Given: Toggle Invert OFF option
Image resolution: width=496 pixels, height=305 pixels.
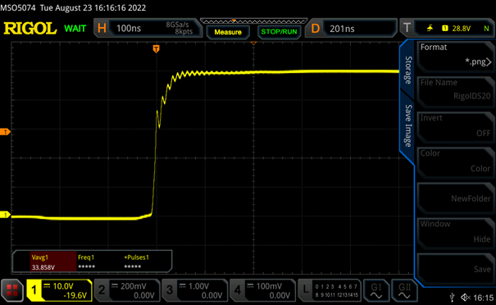Looking at the screenshot, I should pos(455,125).
